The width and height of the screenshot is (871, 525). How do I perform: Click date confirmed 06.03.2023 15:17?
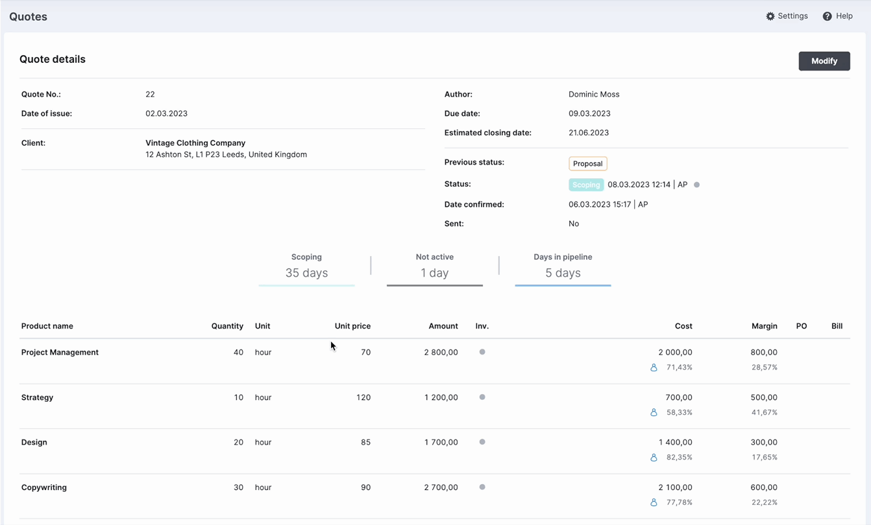(x=600, y=204)
